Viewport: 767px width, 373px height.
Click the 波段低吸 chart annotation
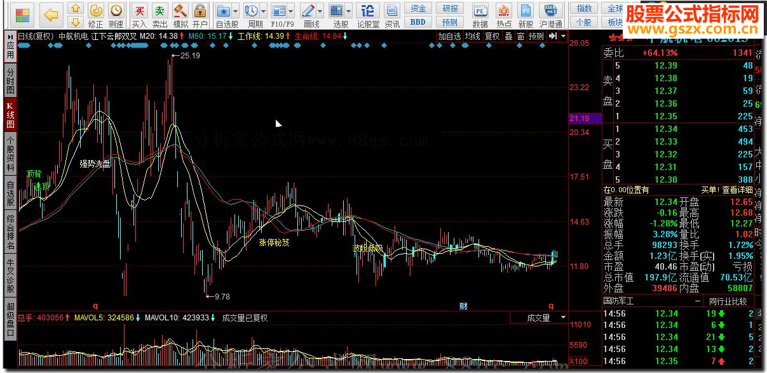point(369,249)
